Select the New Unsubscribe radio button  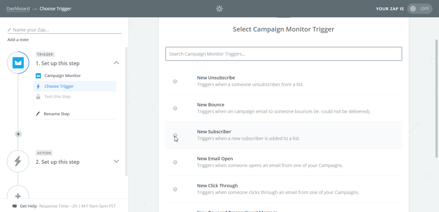coord(175,81)
